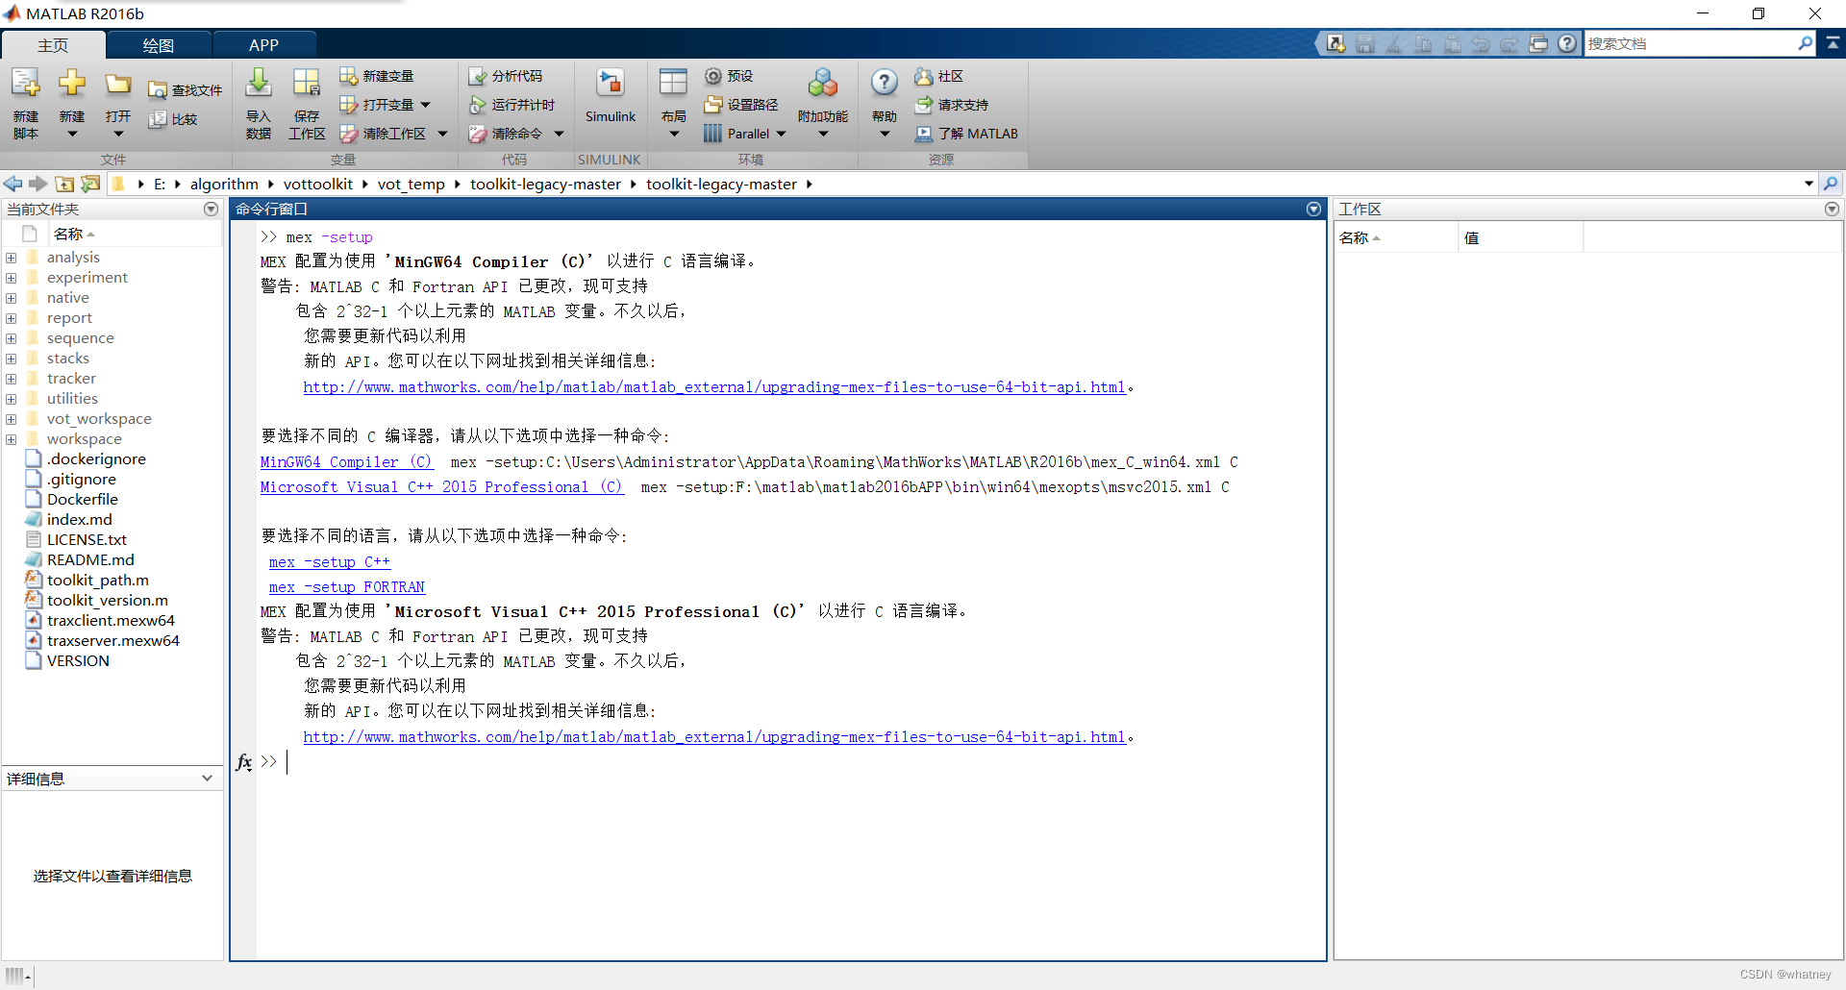The image size is (1846, 990).
Task: Click the fx function browser icon
Action: tap(243, 762)
